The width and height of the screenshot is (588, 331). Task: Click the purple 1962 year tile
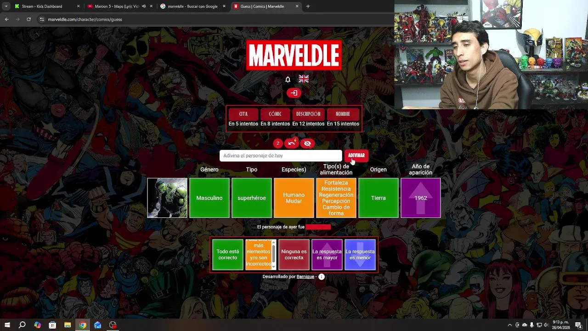click(421, 198)
